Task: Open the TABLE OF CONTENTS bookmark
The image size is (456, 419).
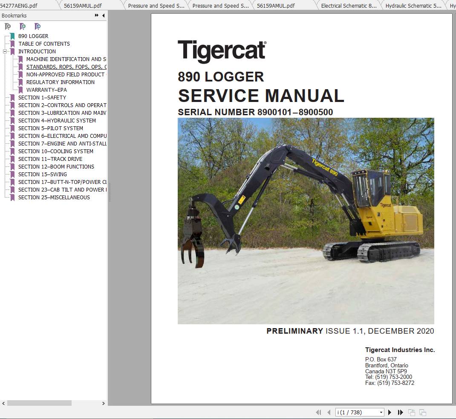Action: 44,44
